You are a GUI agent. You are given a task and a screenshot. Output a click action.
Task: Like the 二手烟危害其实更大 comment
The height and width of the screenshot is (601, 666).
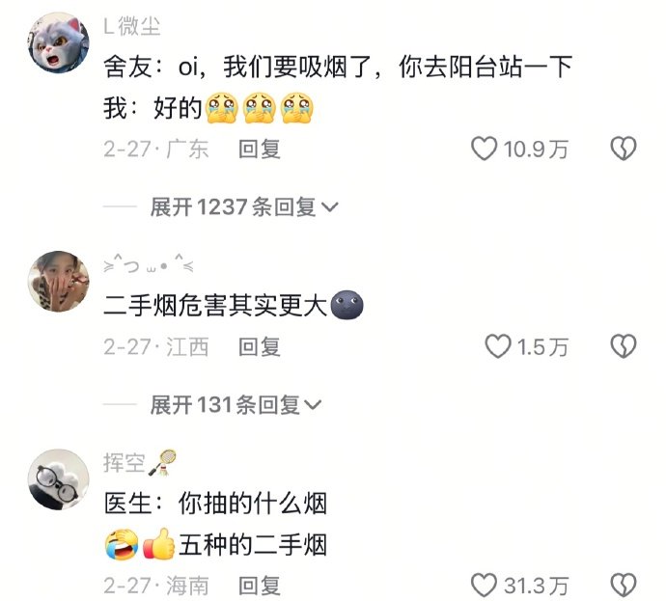498,346
